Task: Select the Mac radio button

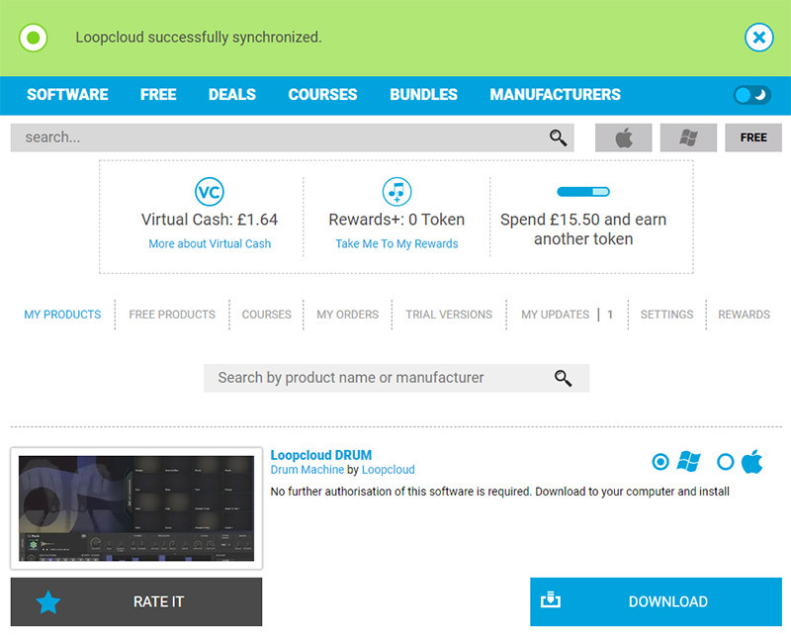Action: click(726, 462)
